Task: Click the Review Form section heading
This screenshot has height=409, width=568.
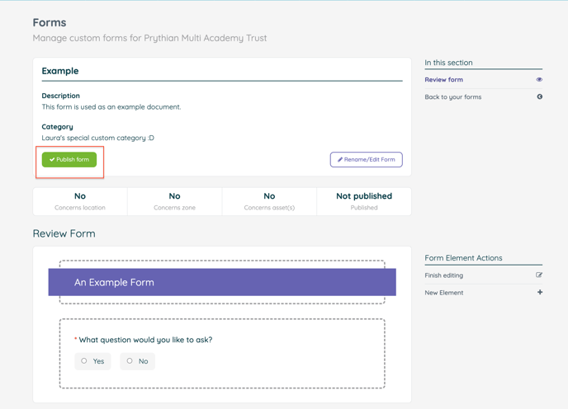Action: coord(64,233)
